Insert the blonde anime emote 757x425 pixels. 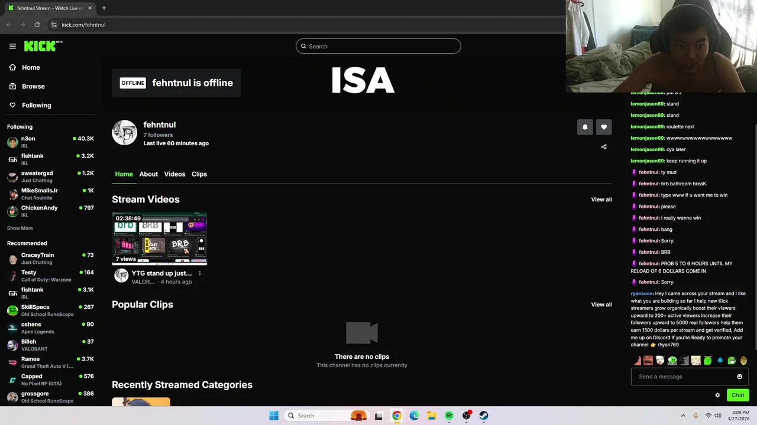pos(696,360)
